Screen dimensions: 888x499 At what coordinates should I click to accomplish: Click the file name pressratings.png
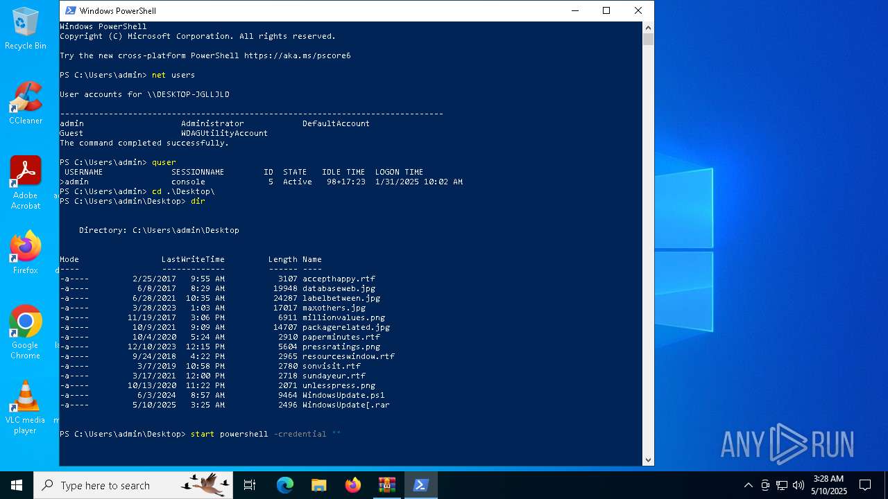tap(341, 347)
